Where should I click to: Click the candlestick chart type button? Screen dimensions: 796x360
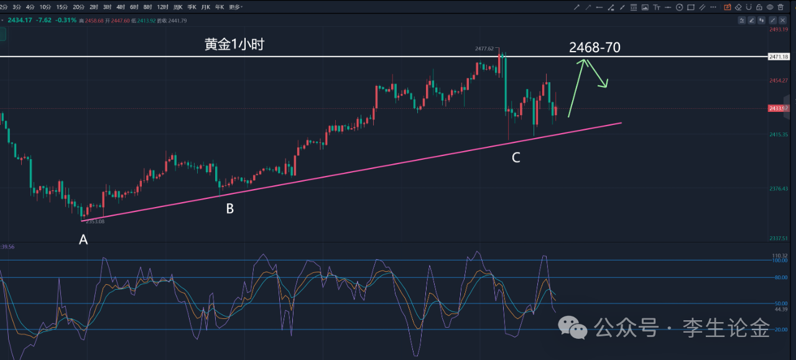click(762, 20)
